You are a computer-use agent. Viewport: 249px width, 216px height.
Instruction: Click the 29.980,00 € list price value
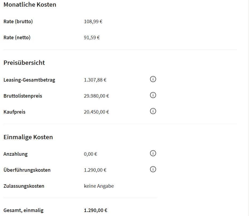pos(96,96)
